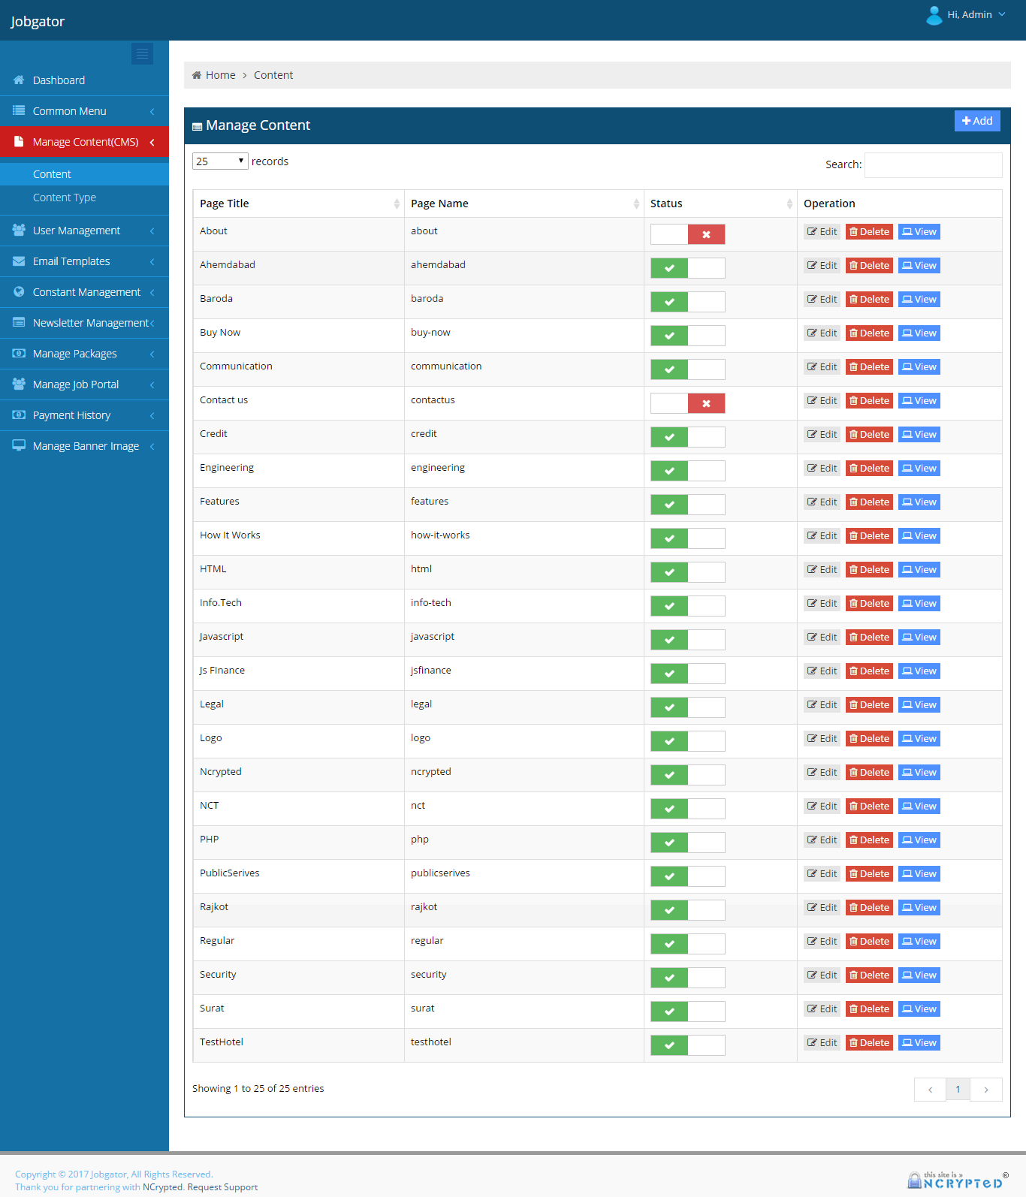Open Content Type submenu item

(65, 197)
